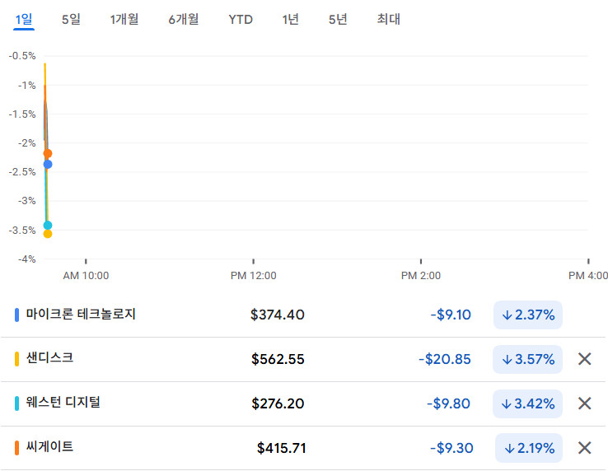
Task: Click the yellow 샌디스크 color marker
Action: [17, 359]
